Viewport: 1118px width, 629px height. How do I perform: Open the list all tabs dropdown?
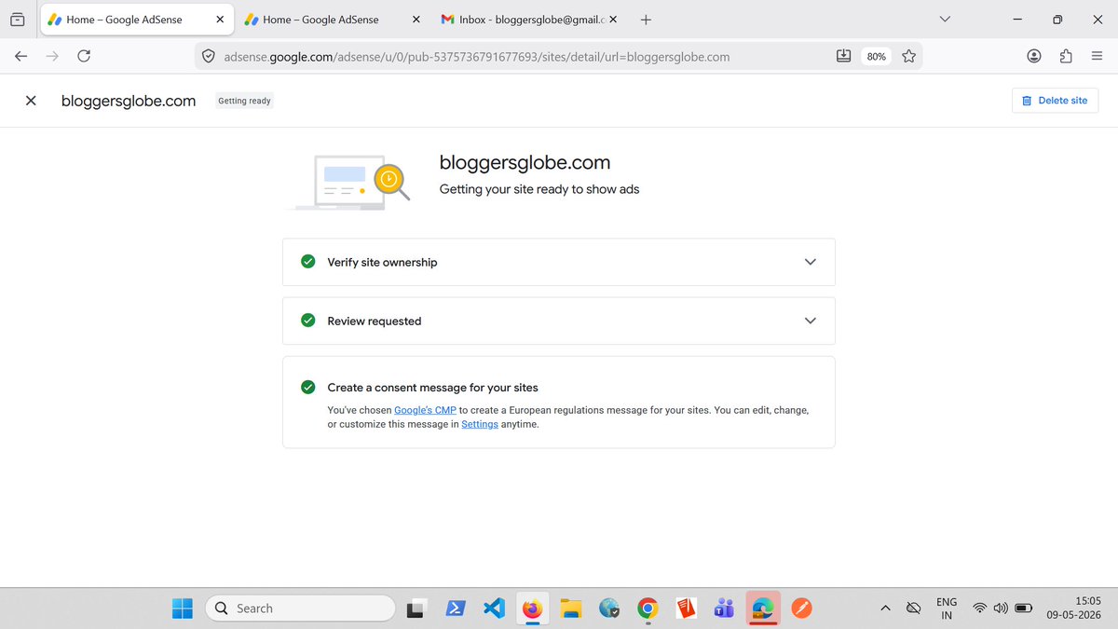coord(946,19)
